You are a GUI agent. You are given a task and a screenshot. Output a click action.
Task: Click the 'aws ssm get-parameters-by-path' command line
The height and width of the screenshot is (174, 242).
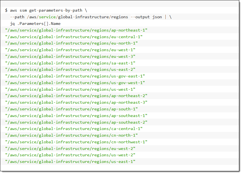pos(46,10)
